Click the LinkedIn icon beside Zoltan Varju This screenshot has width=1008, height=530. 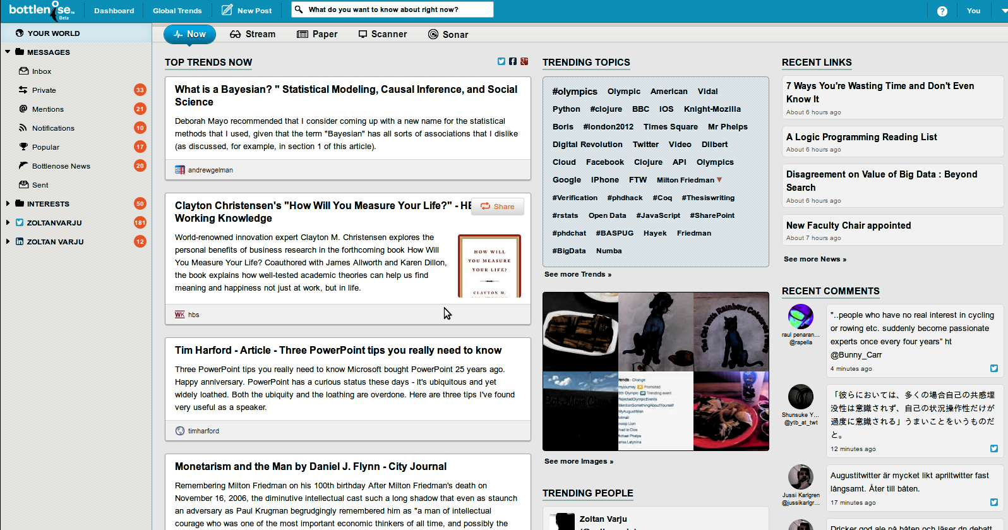pyautogui.click(x=20, y=241)
